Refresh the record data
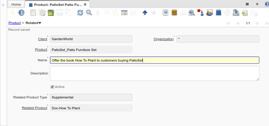The image size is (269, 126). pyautogui.click(x=80, y=13)
